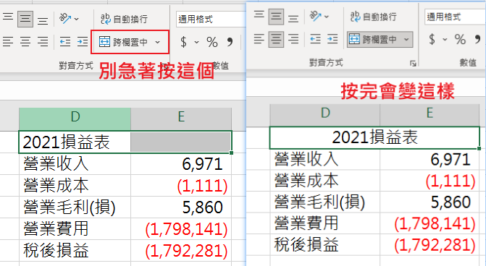Toggle active Center align icon, right screenshot

tap(276, 39)
